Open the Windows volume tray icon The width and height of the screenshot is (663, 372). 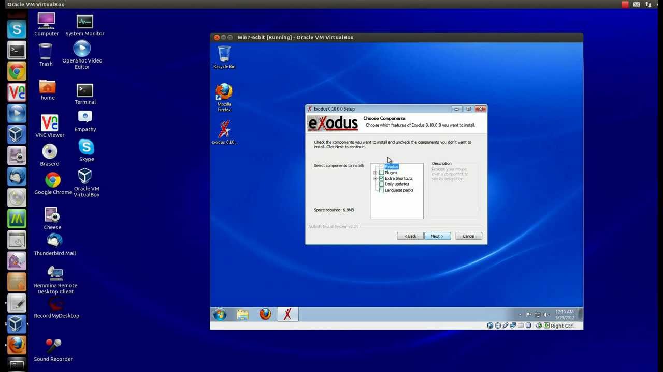coord(546,314)
